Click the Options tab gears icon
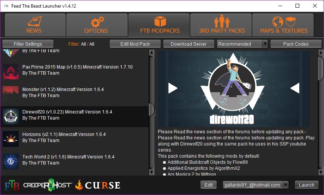Screen dimensions: 324x195 [97, 22]
